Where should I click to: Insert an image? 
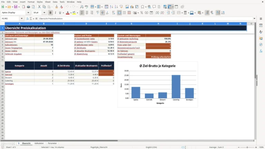click(x=127, y=7)
